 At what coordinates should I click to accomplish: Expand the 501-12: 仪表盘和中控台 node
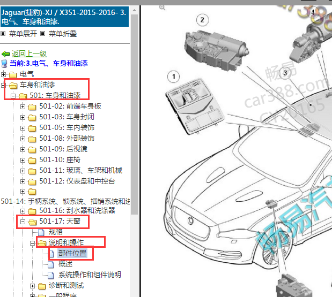pos(23,181)
